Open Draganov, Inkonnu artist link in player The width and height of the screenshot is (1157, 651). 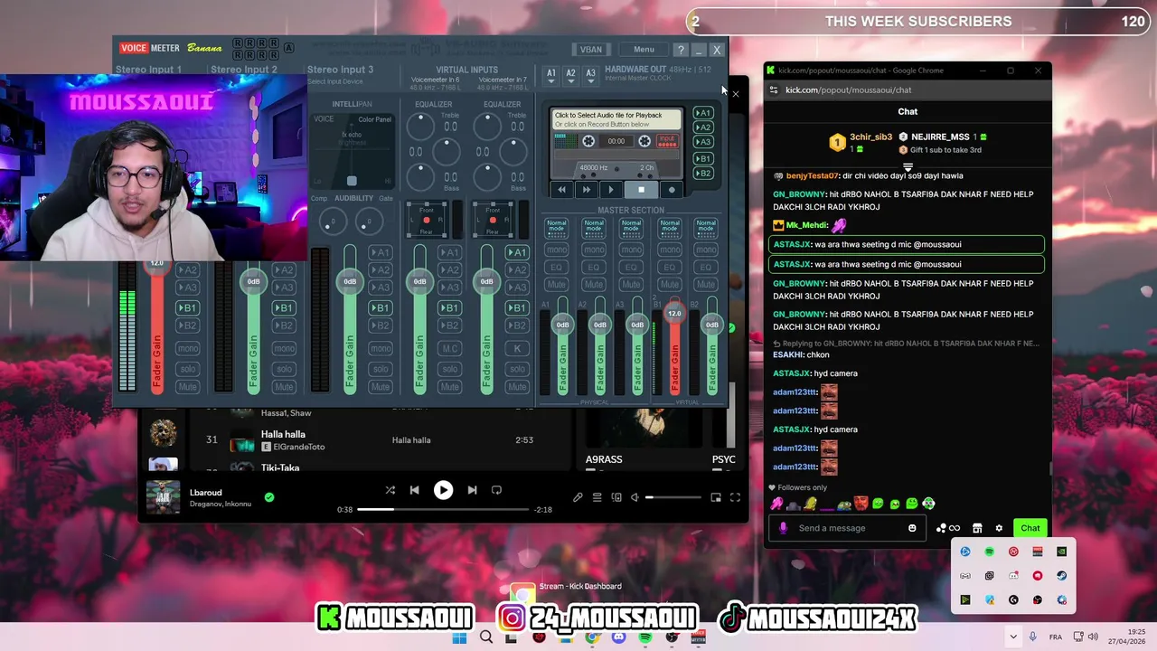[221, 504]
